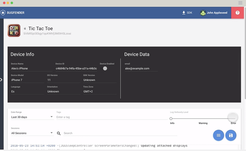Open the red help question mark button
The height and width of the screenshot is (151, 246).
pyautogui.click(x=237, y=13)
